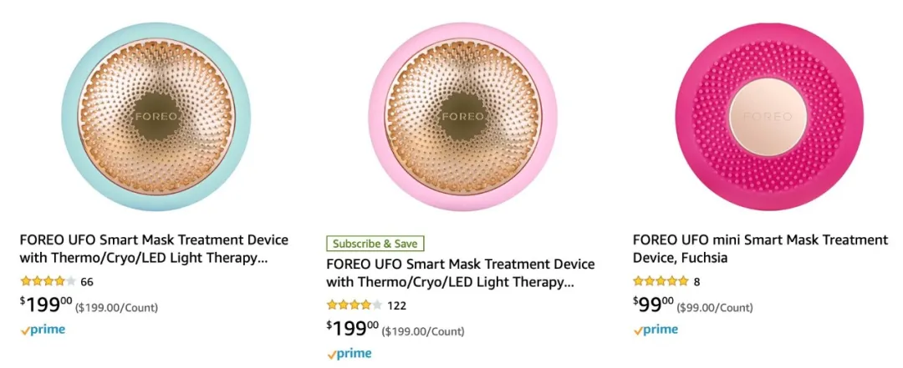903x368 pixels.
Task: Click the star rating with 66 reviews
Action: (48, 281)
